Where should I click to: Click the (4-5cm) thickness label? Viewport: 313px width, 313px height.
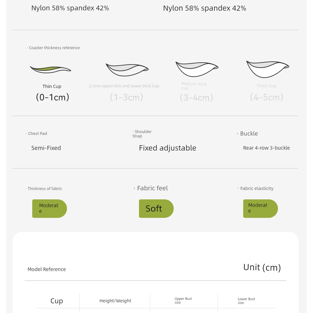click(x=266, y=97)
